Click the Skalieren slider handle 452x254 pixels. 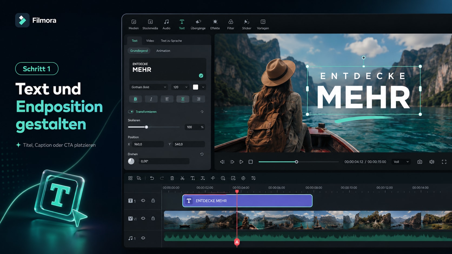(147, 127)
